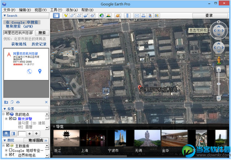Click the email envelope icon in toolbar
Image resolution: width=231 pixels, height=160 pixels.
pos(137,15)
